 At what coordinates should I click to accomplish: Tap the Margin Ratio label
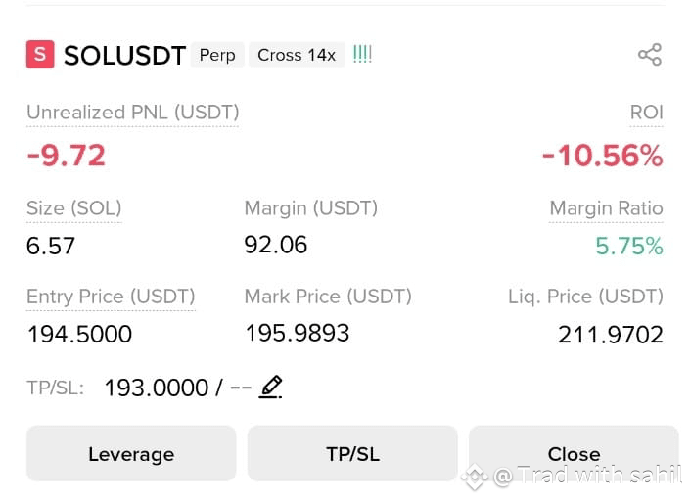point(606,208)
